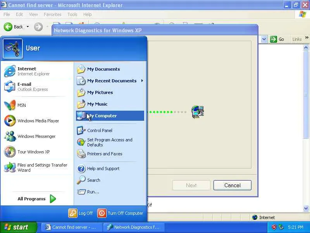Click the Next button in Network Diagnostics

191,185
